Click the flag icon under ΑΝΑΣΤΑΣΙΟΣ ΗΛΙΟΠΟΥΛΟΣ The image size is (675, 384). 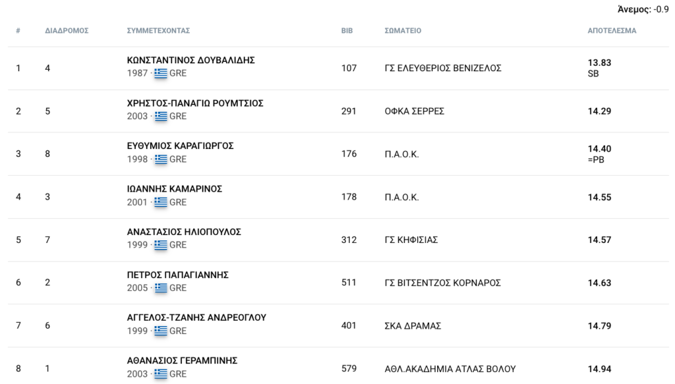[161, 244]
